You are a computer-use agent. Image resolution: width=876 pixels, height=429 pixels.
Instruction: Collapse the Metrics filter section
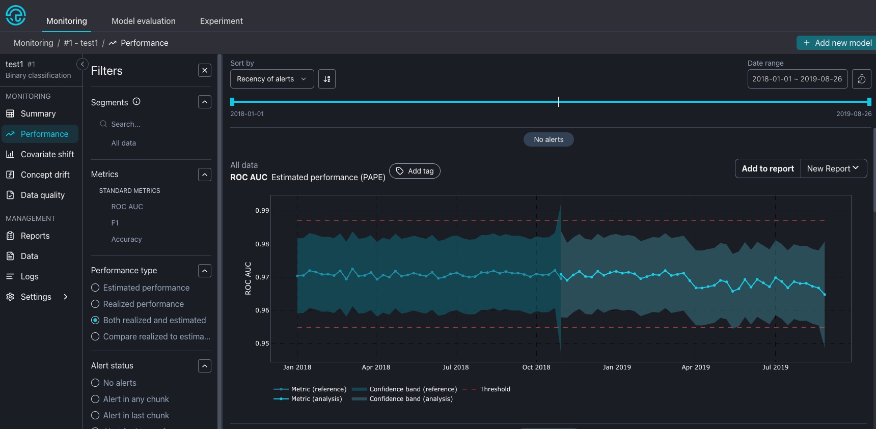pyautogui.click(x=204, y=175)
